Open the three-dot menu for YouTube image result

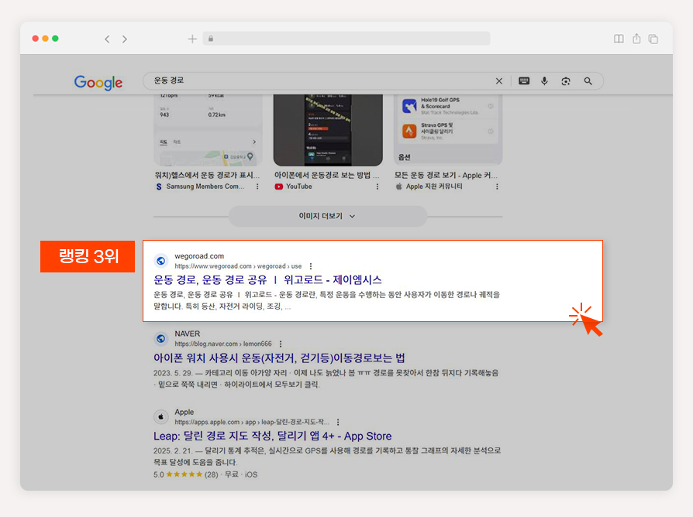click(377, 187)
